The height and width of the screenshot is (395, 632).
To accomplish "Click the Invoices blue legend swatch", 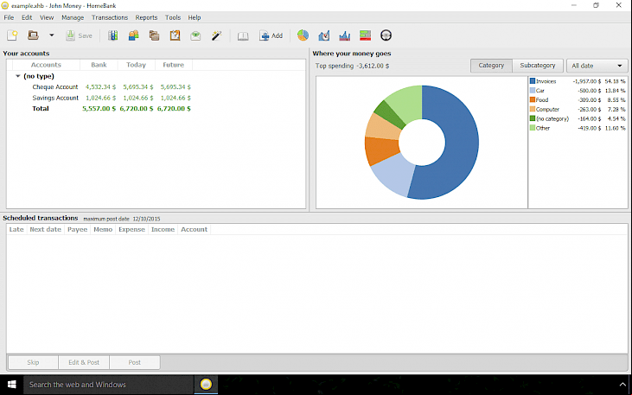I will [533, 81].
